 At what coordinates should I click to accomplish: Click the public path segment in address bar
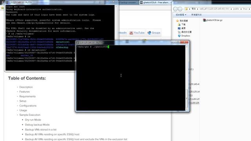click(x=236, y=9)
